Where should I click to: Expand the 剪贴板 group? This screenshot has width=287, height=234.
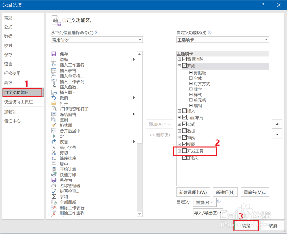coord(191,73)
